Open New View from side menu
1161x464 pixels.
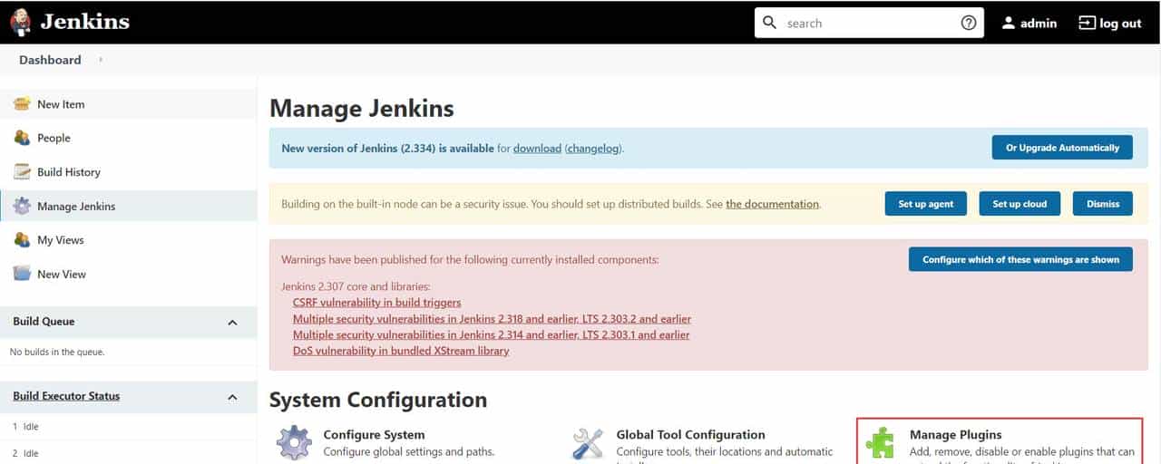62,274
